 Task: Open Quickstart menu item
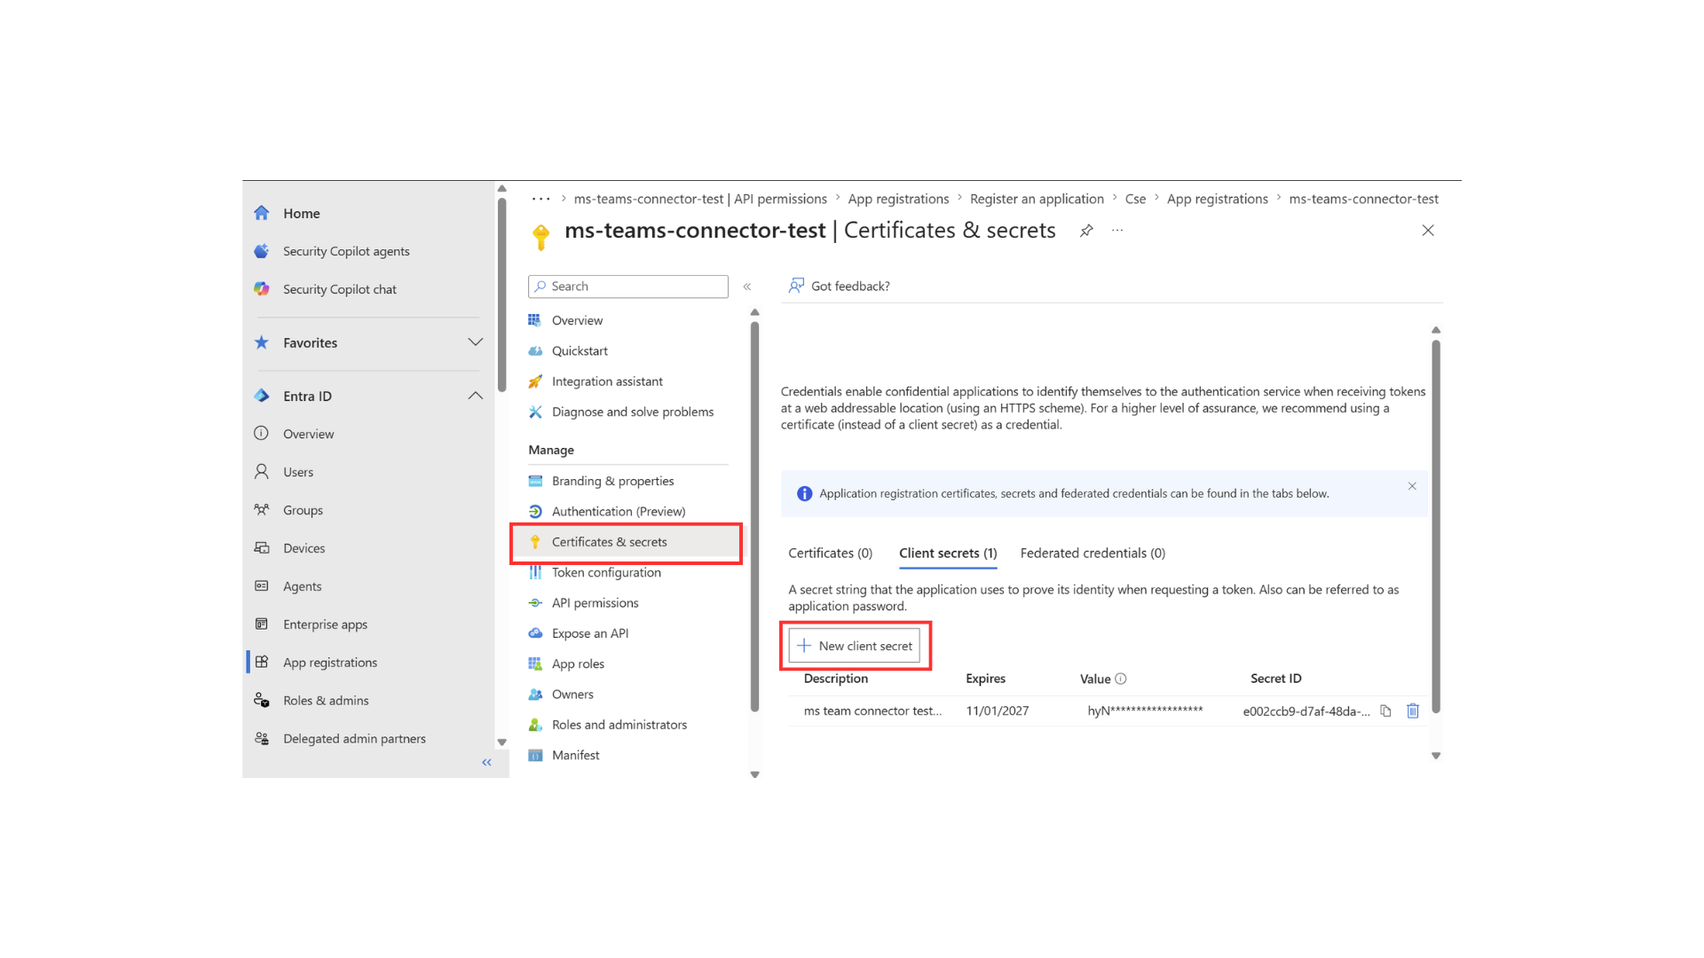click(580, 351)
